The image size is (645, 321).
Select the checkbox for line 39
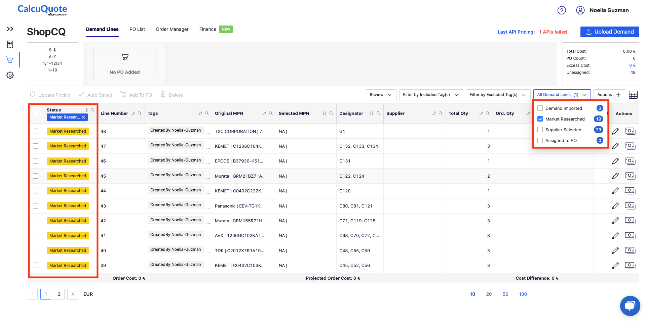(36, 265)
